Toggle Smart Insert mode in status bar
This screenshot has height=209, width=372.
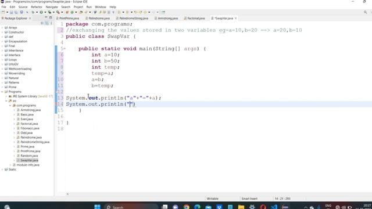coord(249,199)
